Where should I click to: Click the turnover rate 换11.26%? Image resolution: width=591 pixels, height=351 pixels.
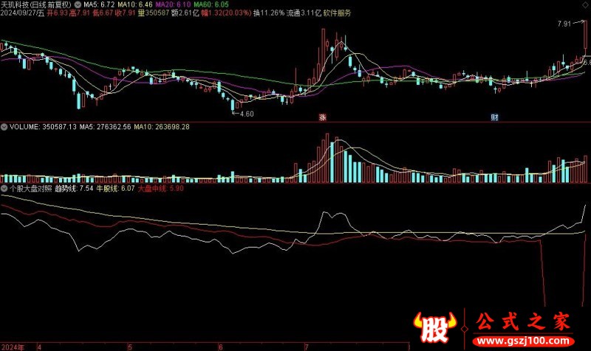[x=269, y=13]
